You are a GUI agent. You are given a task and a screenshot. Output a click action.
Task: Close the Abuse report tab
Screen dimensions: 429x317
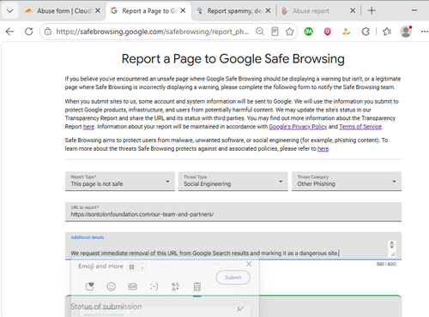point(353,11)
